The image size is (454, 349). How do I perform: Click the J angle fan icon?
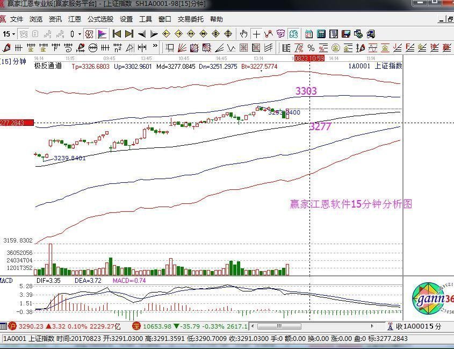click(x=397, y=48)
